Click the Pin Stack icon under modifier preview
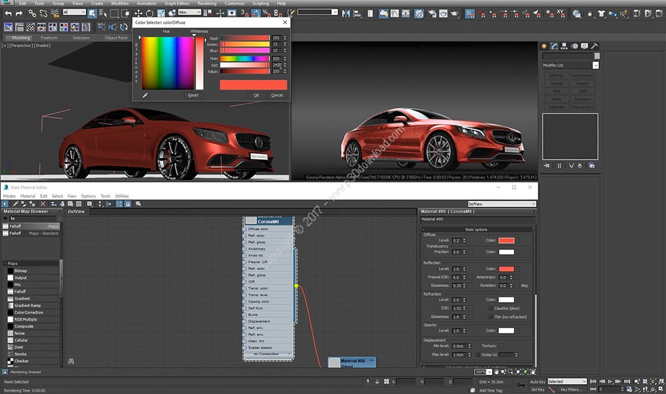The width and height of the screenshot is (666, 394). [x=547, y=165]
